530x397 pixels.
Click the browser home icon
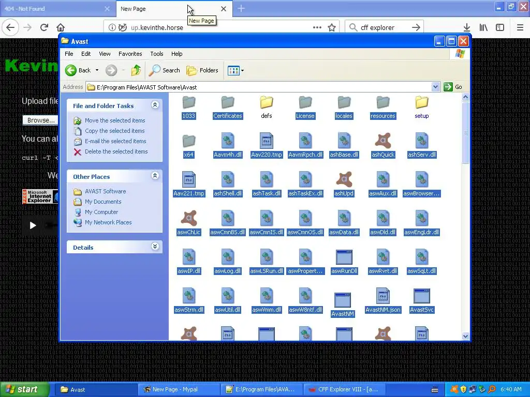click(60, 27)
